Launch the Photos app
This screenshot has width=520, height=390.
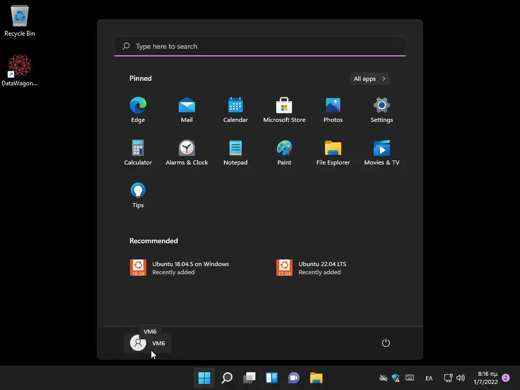(x=333, y=110)
